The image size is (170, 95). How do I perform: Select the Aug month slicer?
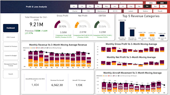point(131,6)
